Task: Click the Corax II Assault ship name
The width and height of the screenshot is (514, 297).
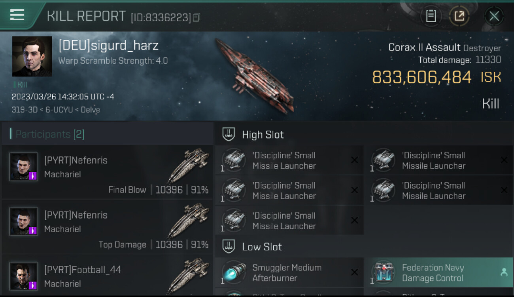Action: pyautogui.click(x=424, y=48)
